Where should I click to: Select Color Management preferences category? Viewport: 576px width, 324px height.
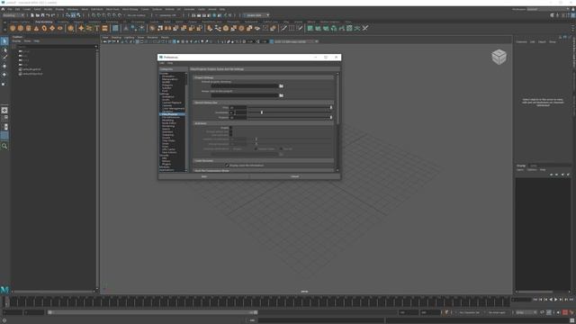[x=174, y=108]
